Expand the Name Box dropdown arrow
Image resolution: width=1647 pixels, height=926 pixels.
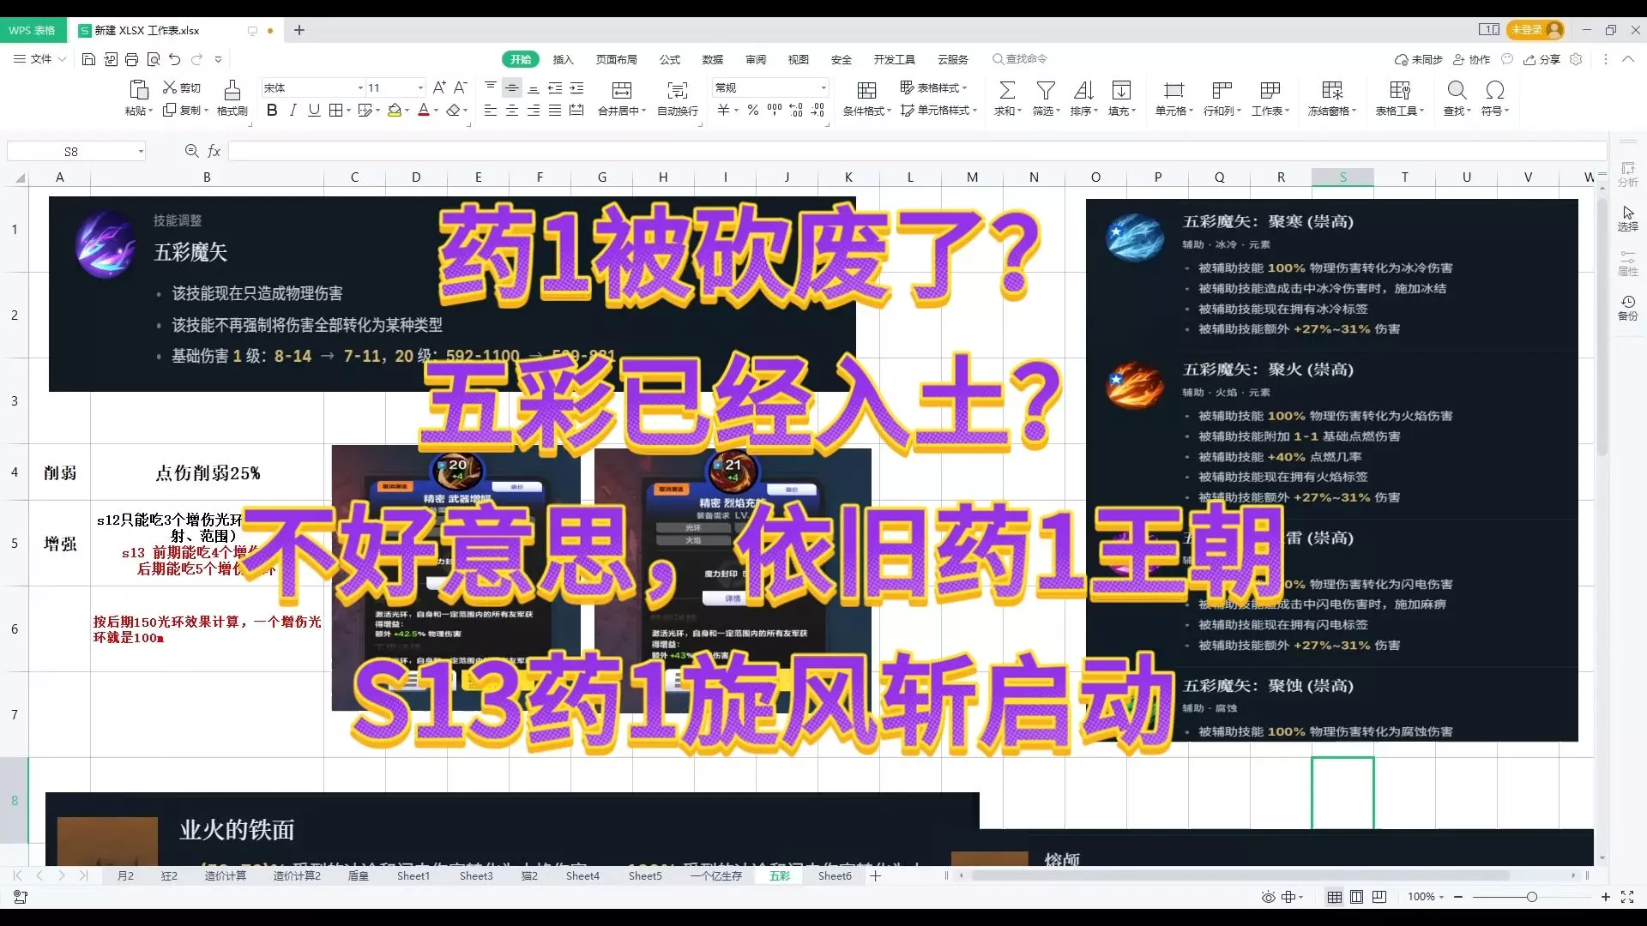pyautogui.click(x=141, y=152)
